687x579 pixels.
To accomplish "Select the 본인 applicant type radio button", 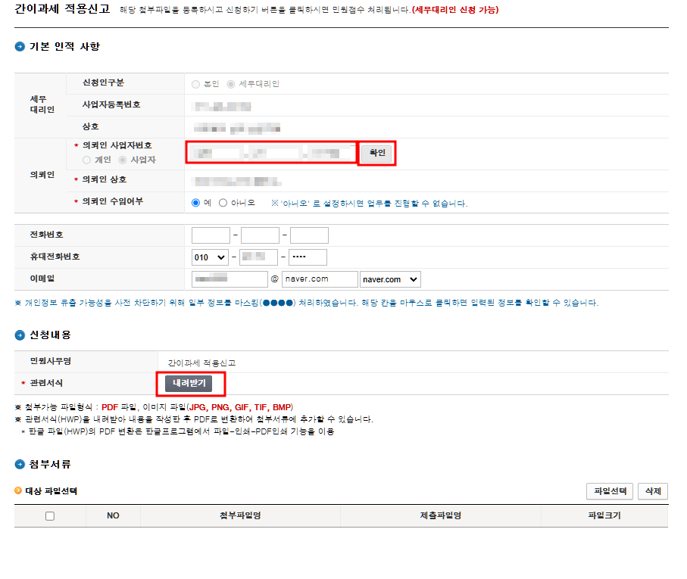I will point(195,83).
